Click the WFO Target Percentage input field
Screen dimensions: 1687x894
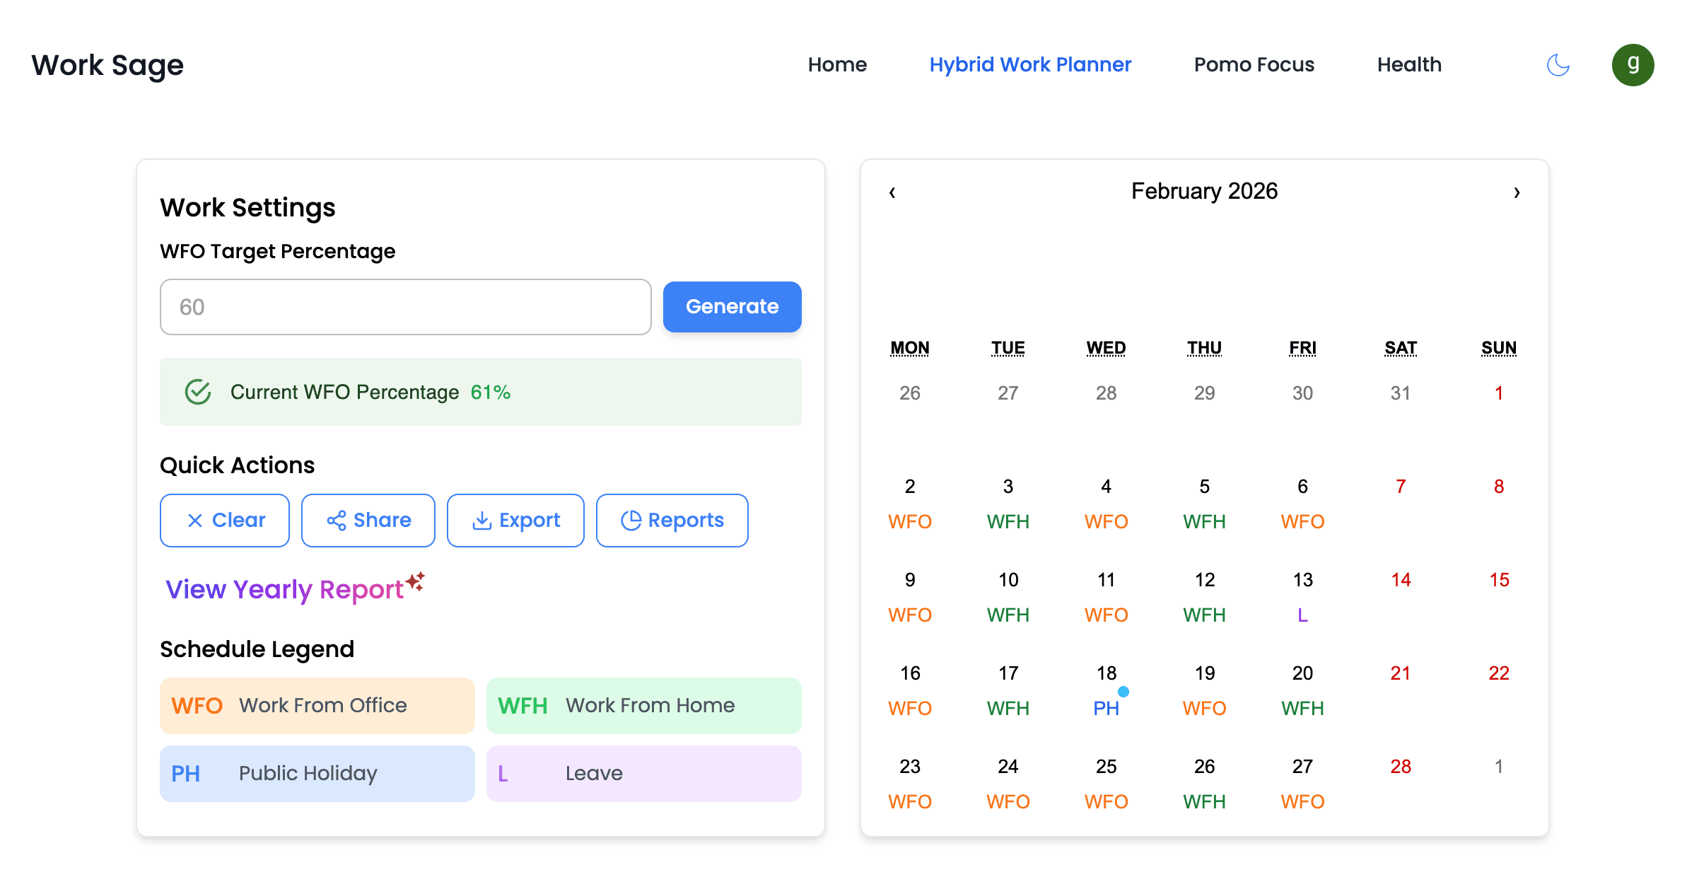405,306
